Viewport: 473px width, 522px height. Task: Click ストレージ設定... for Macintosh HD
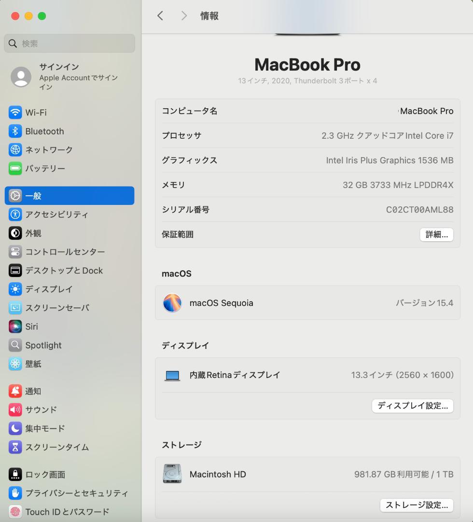(416, 505)
